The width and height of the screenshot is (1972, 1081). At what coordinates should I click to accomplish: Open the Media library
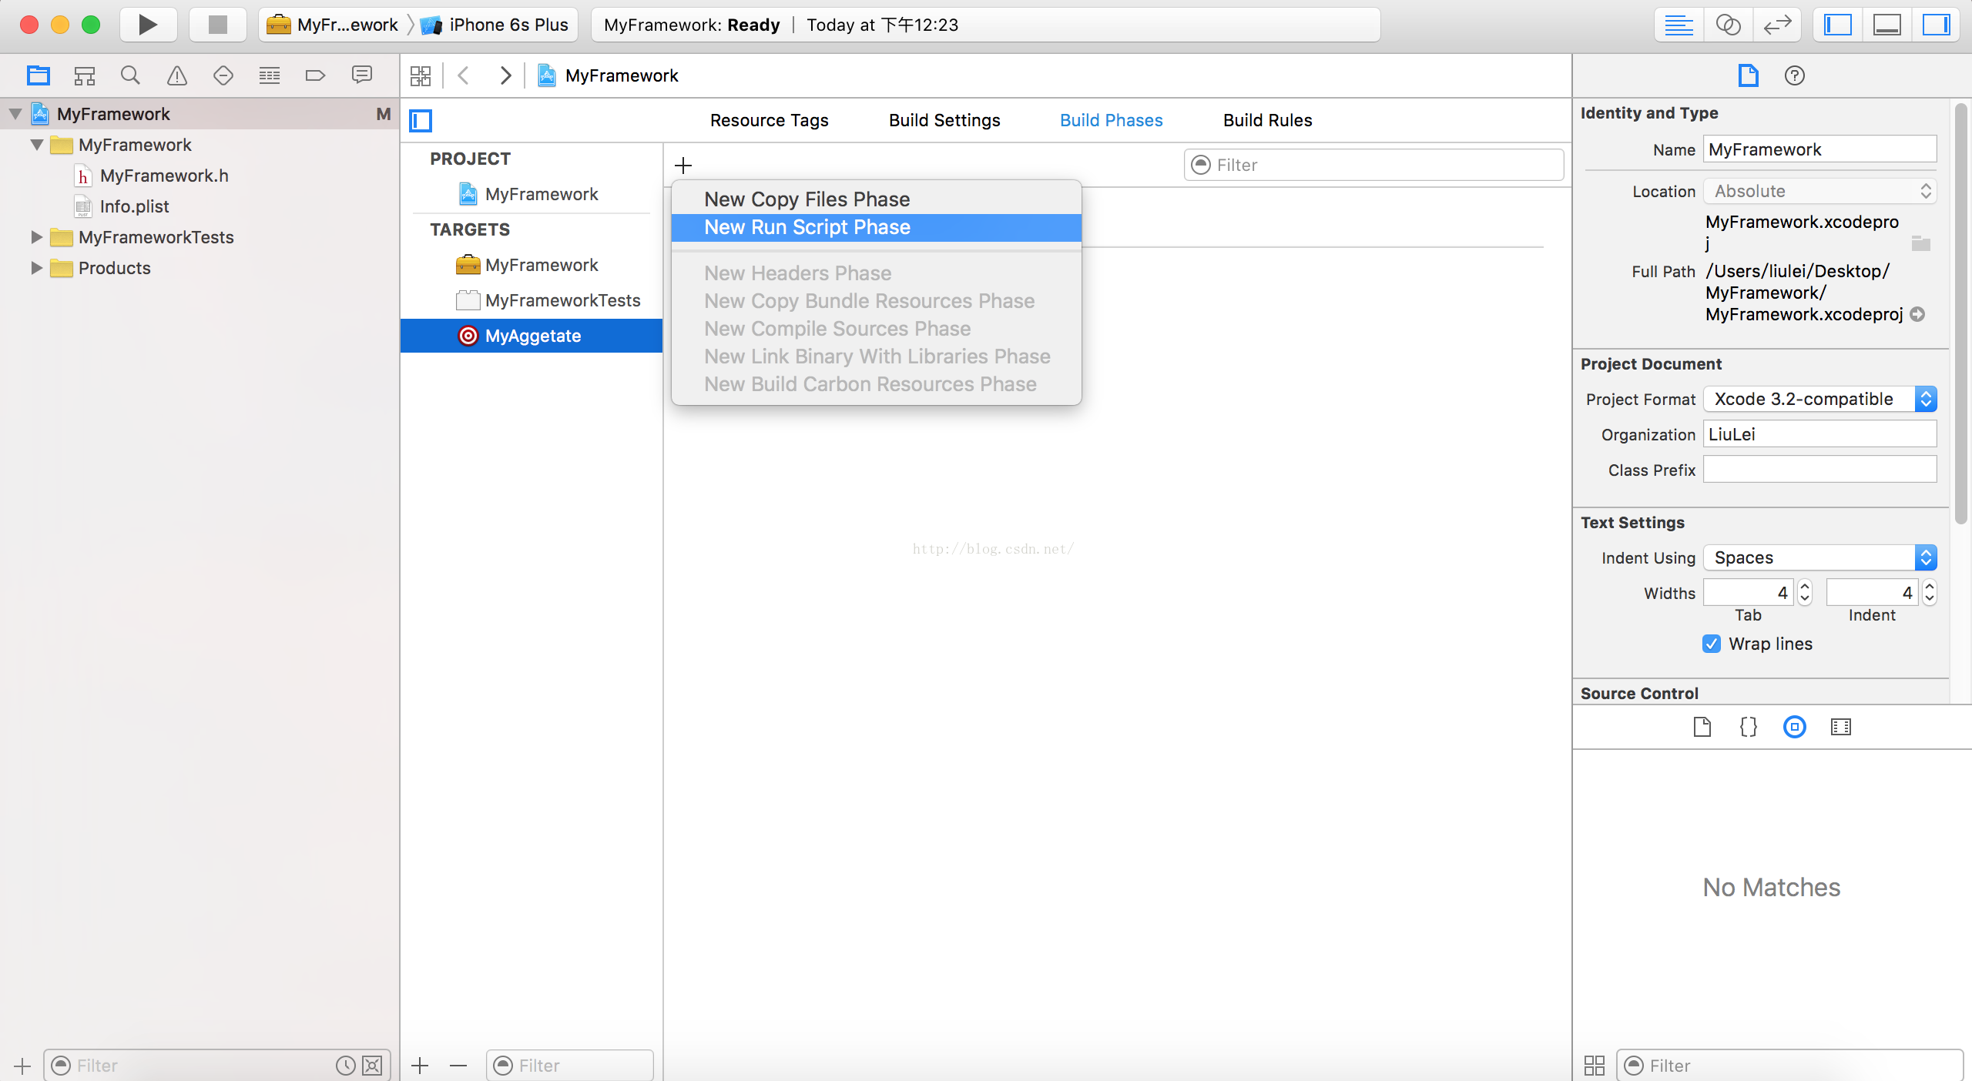tap(1840, 727)
